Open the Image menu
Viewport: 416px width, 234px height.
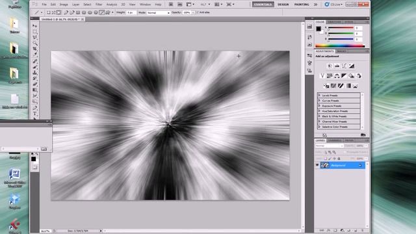[64, 5]
